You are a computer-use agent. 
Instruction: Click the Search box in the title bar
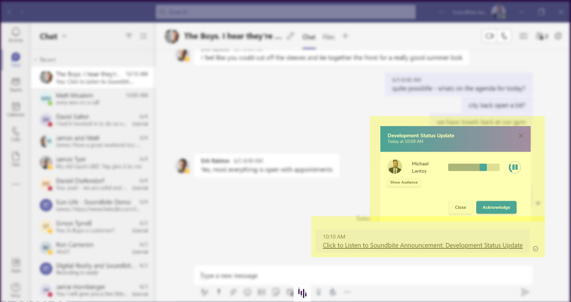click(285, 12)
